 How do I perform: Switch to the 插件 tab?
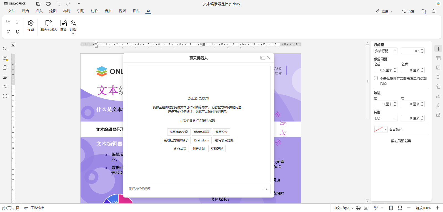coord(136,11)
